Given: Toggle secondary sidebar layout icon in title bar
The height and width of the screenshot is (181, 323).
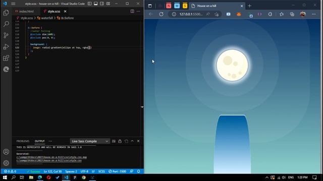Looking at the screenshot, I should point(102,4).
